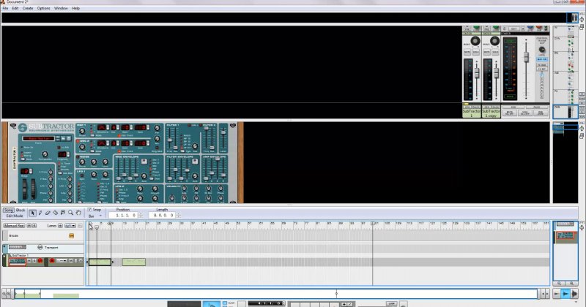Mute the first SubTractor mixer channel

pos(467,52)
